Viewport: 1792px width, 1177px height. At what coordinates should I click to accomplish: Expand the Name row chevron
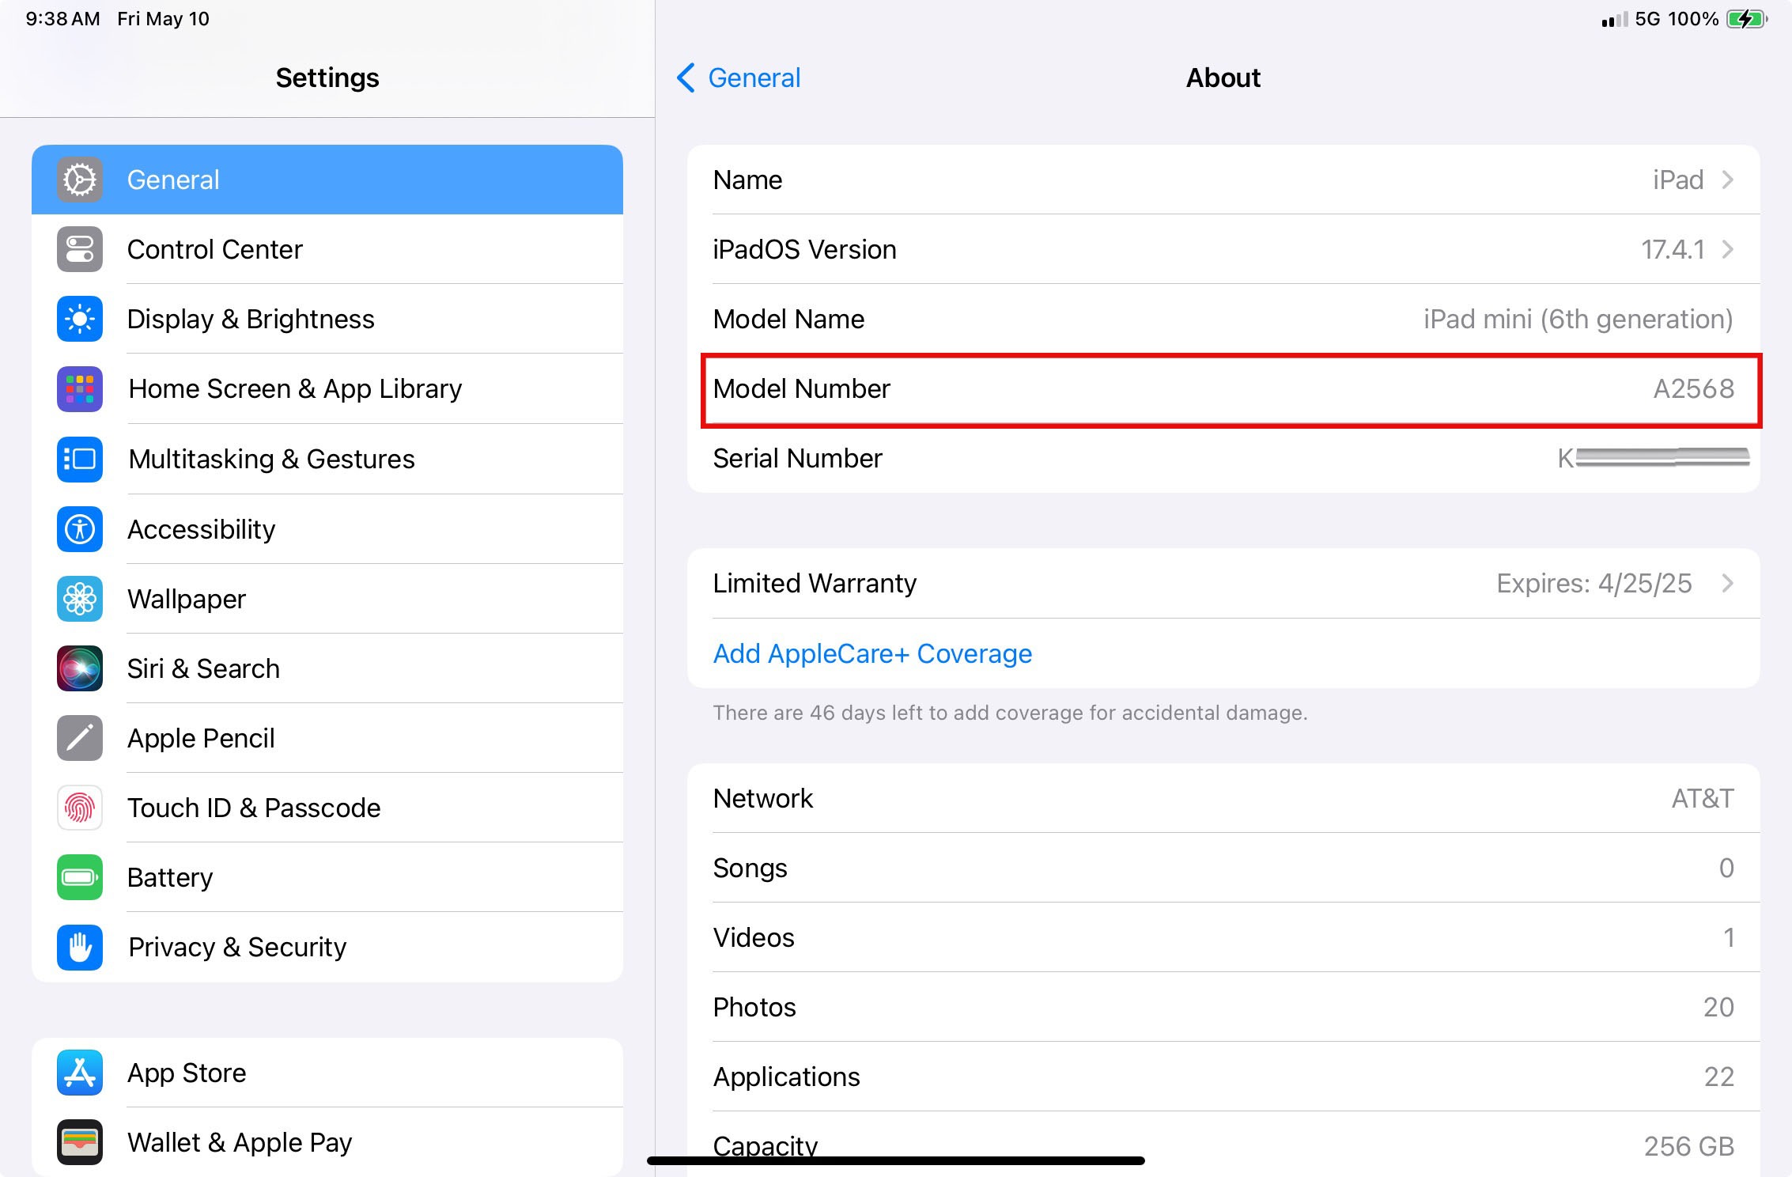pos(1728,180)
